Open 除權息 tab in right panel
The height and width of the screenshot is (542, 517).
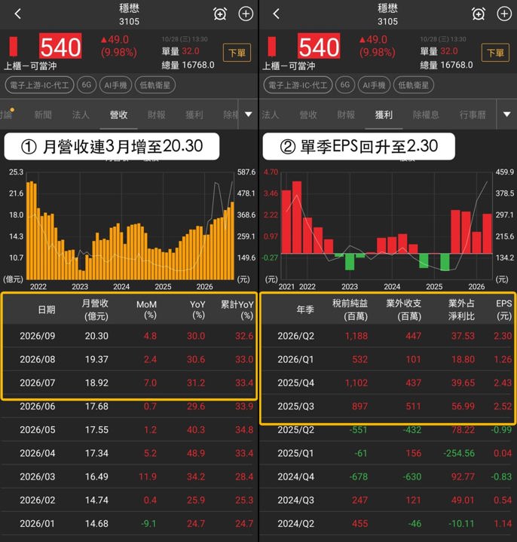tap(426, 114)
